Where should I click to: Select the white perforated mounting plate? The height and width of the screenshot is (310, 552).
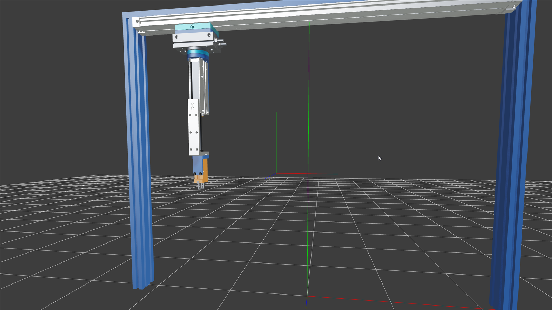(x=194, y=127)
